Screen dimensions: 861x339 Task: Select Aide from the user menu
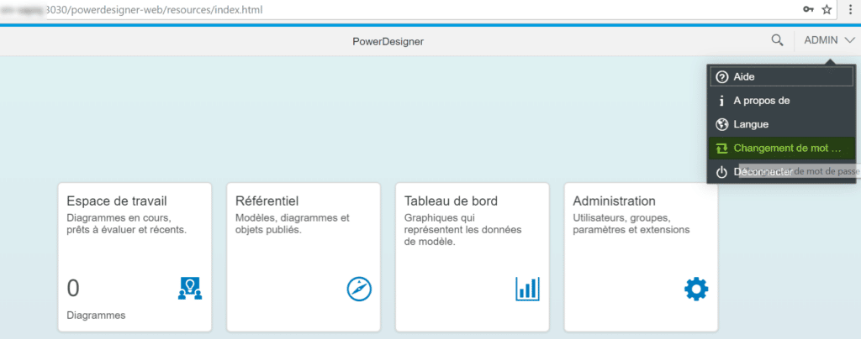pos(782,77)
